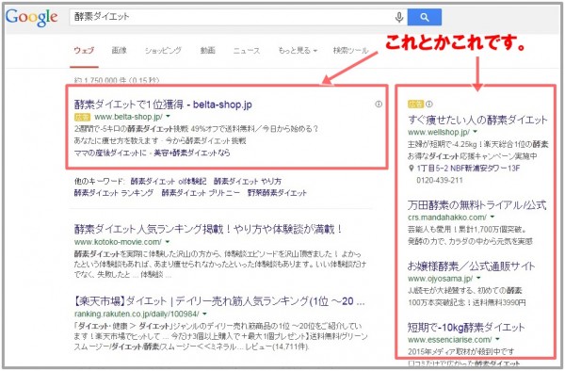Expand arrow next to ranking.rakuten.co.jp URL

pyautogui.click(x=204, y=315)
